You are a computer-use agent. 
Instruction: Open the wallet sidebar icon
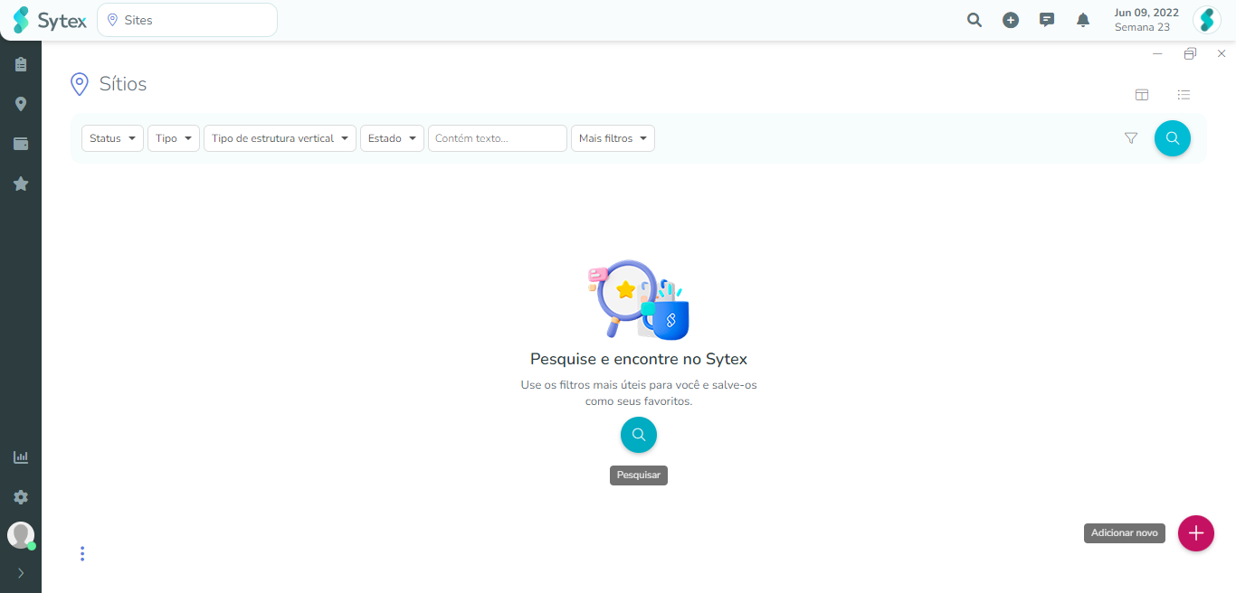tap(21, 144)
